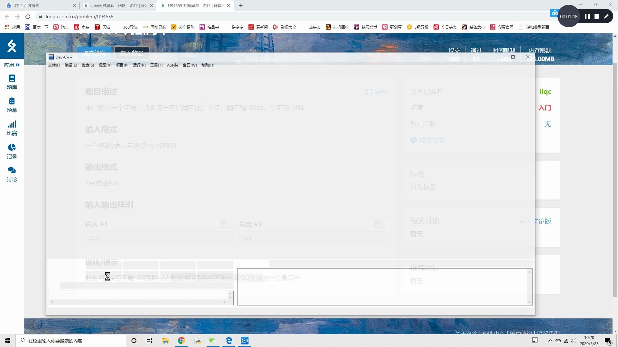Viewport: 618px width, 347px height.
Task: Open Chrome from the taskbar
Action: pyautogui.click(x=181, y=341)
